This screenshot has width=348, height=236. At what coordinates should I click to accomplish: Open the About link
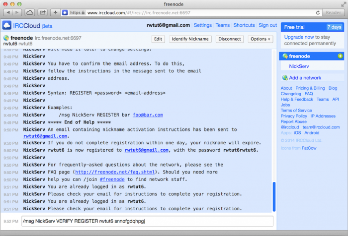click(x=286, y=88)
